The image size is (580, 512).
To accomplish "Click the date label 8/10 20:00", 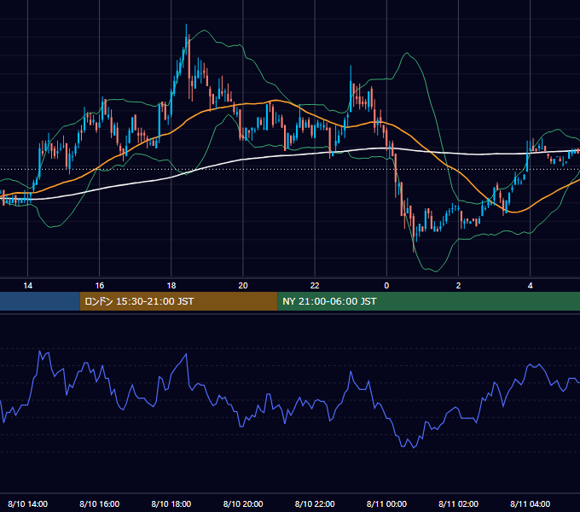I will click(x=243, y=503).
